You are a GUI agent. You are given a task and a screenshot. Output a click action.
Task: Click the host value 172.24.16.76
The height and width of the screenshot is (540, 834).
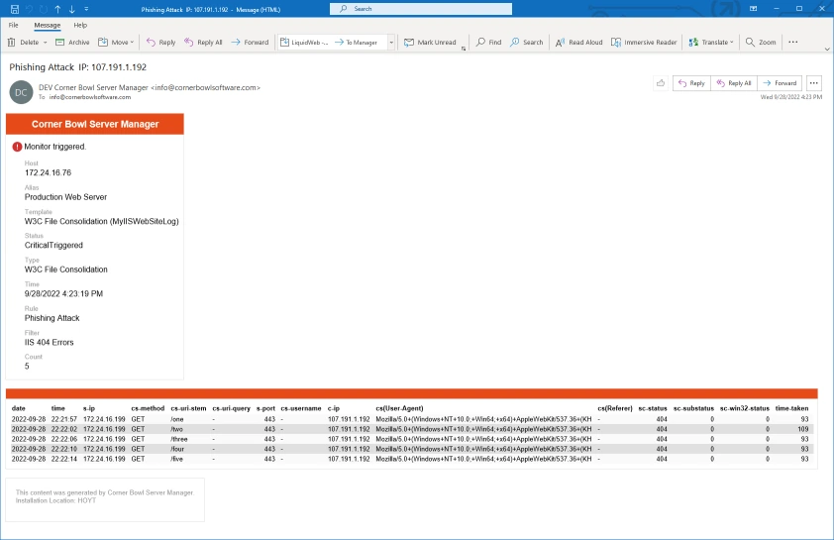coord(48,173)
